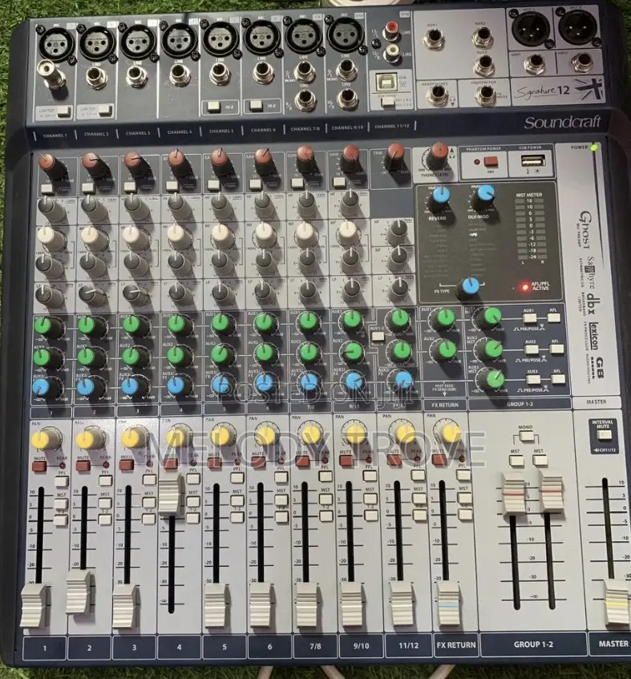631x679 pixels.
Task: Tap the red AFL/PFL ACTIVE LED
Action: [x=525, y=288]
